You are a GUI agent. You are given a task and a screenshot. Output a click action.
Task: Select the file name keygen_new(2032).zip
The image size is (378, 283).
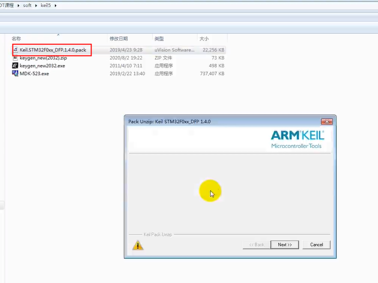coord(43,58)
